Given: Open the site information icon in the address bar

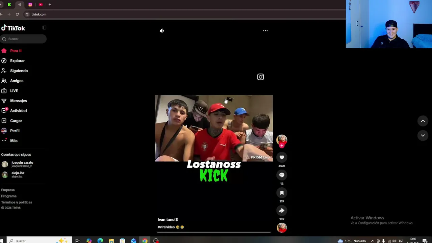Looking at the screenshot, I should point(27,15).
